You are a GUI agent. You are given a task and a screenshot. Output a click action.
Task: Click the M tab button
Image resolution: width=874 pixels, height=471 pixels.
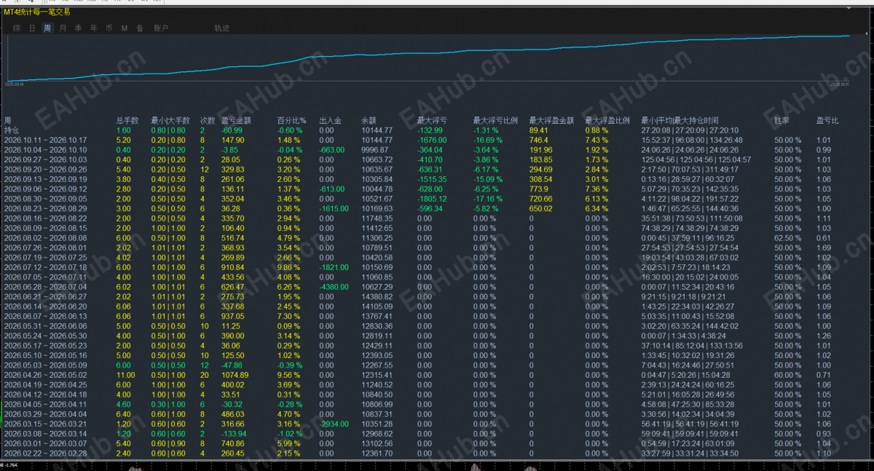click(124, 28)
